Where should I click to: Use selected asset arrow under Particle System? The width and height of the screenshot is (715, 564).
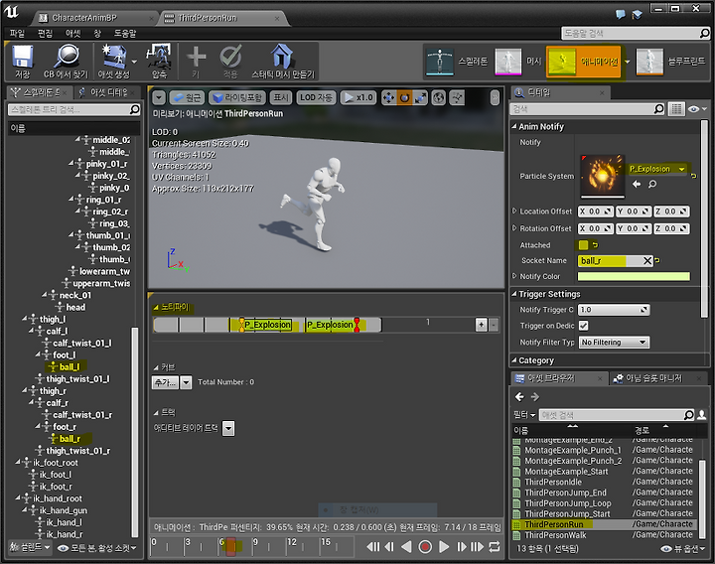(x=637, y=184)
